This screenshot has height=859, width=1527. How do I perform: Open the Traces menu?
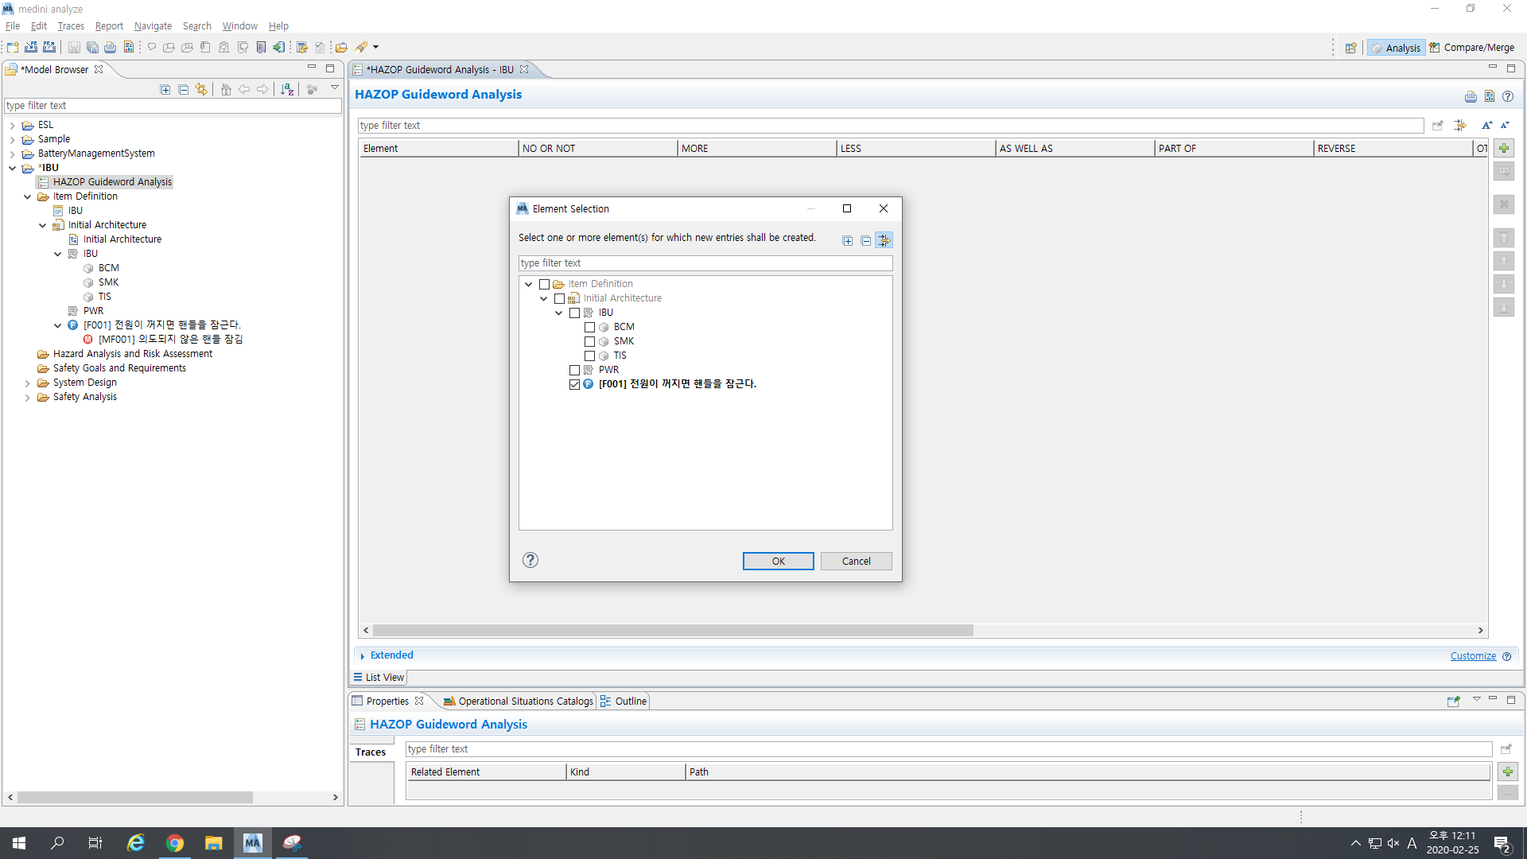point(70,26)
